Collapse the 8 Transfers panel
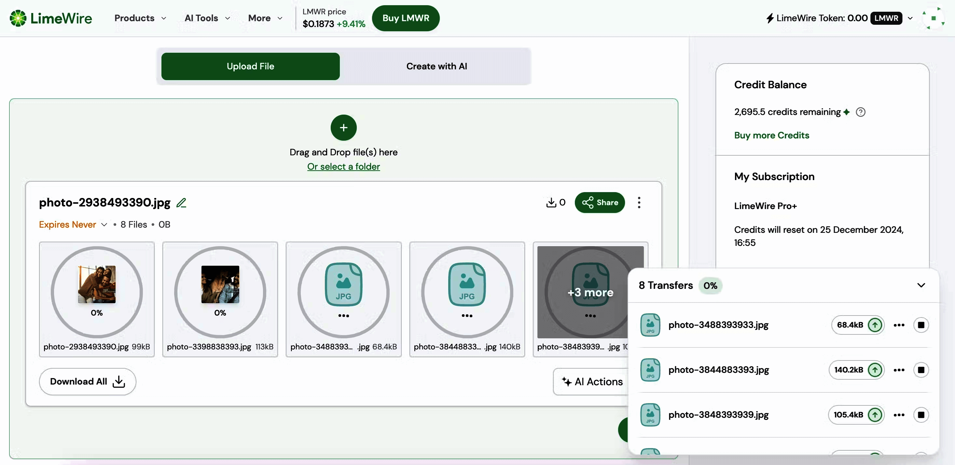The width and height of the screenshot is (955, 465). click(921, 286)
